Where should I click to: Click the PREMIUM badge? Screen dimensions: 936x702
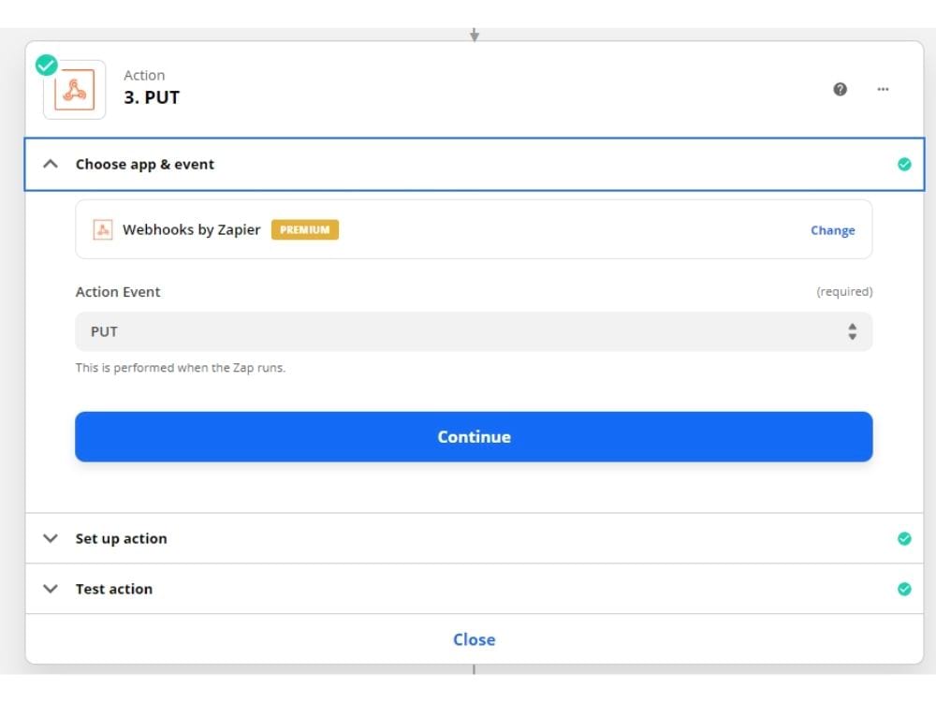click(305, 230)
